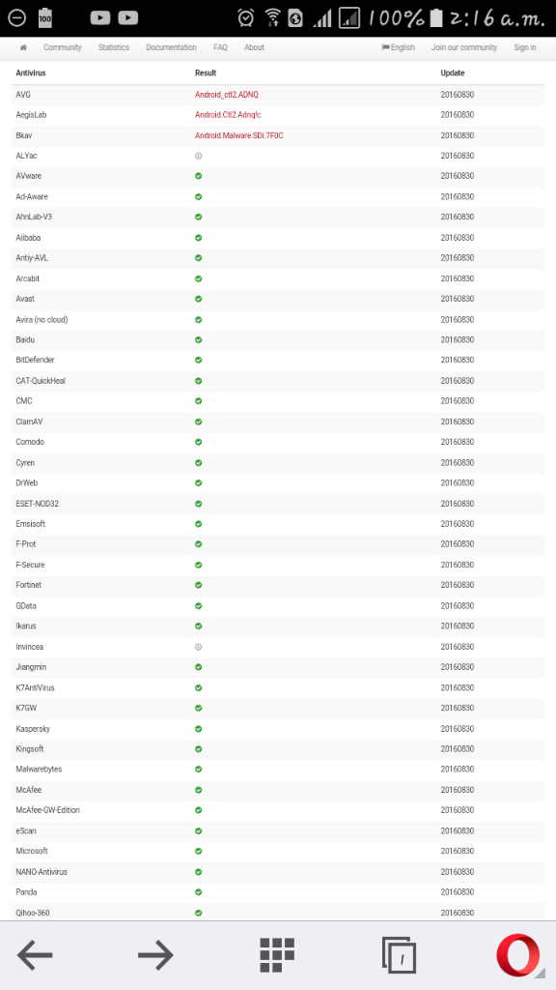Click the Join our community link
Screen dimensions: 556x990
pyautogui.click(x=464, y=47)
